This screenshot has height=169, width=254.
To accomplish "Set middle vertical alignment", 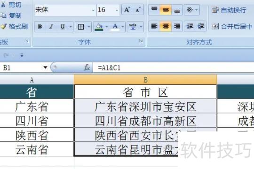I will click(x=166, y=10).
